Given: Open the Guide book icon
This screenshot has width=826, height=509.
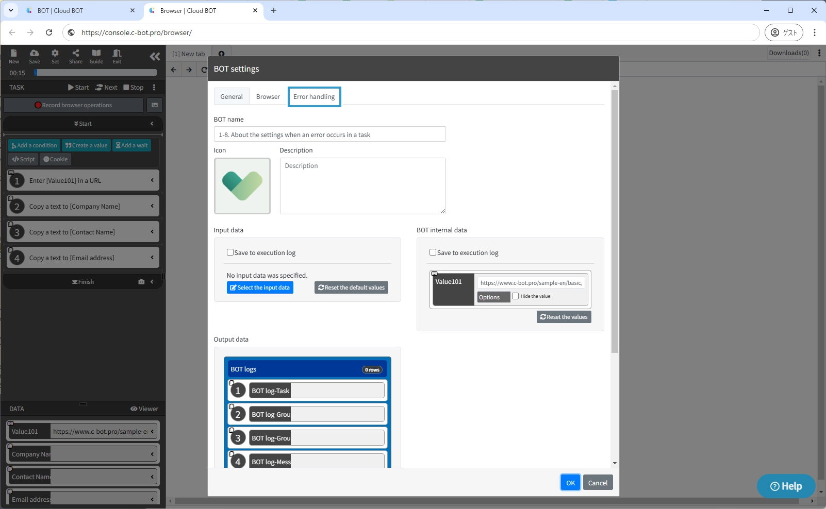Looking at the screenshot, I should coord(96,54).
